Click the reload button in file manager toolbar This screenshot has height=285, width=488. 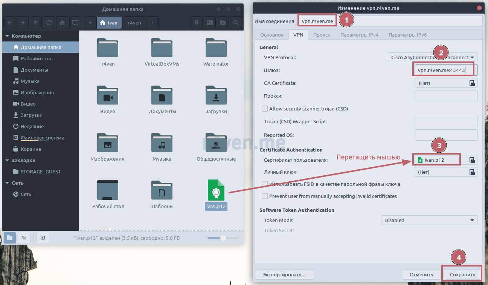click(x=49, y=23)
